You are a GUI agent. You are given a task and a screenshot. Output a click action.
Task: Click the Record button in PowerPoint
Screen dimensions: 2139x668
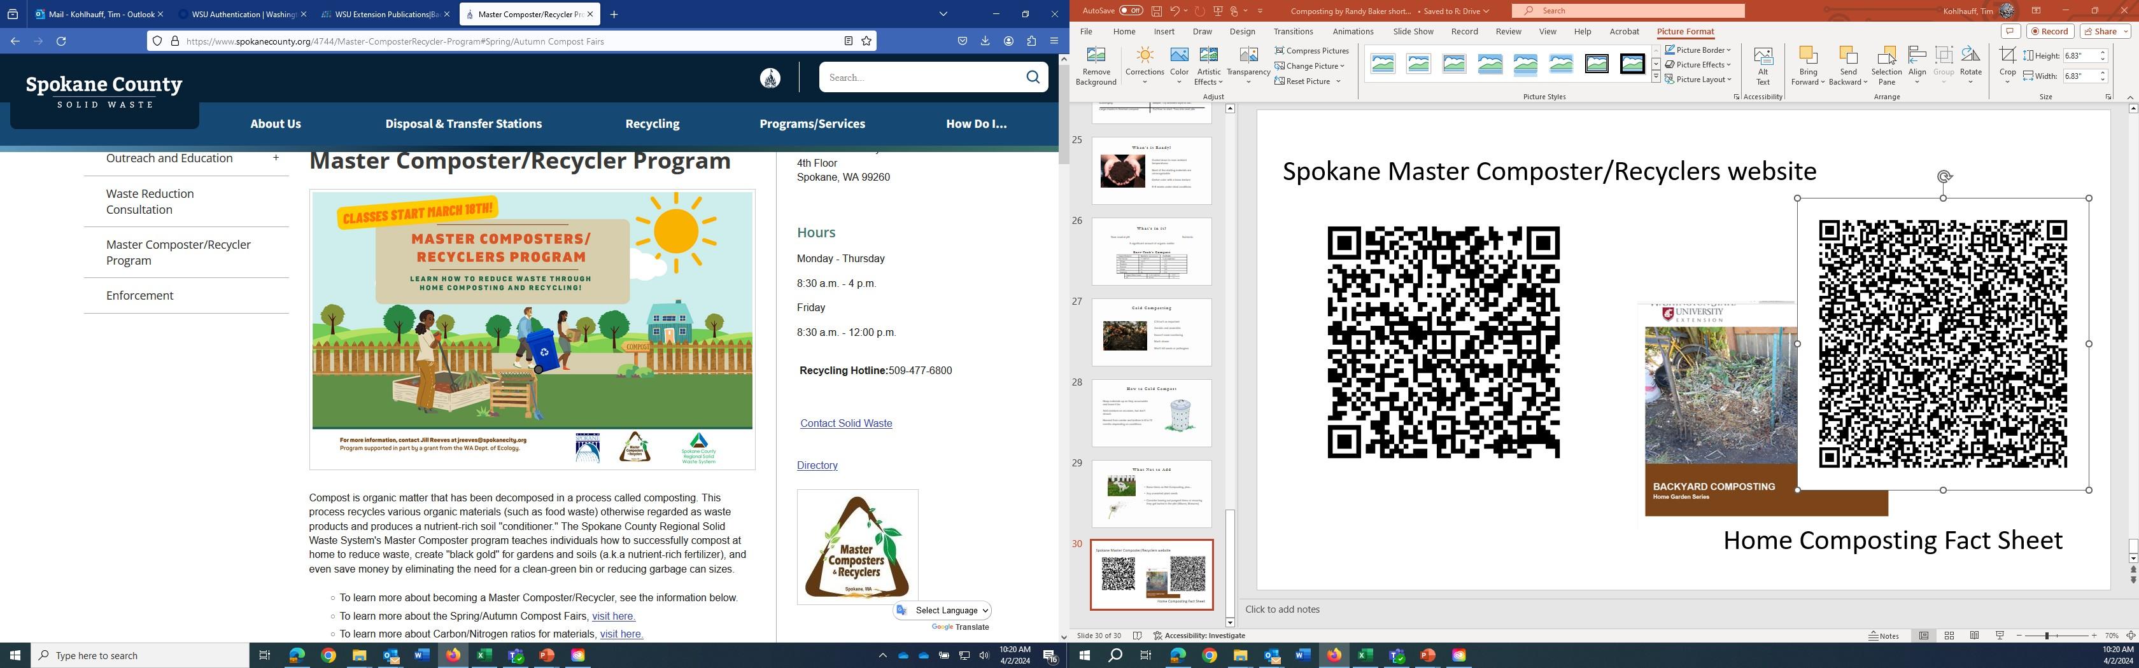2050,32
